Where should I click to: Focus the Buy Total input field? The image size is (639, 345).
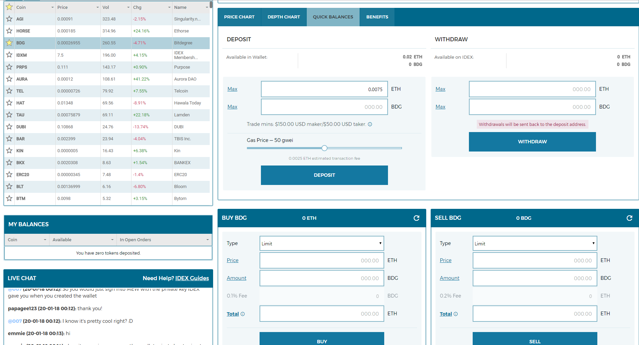tap(322, 314)
